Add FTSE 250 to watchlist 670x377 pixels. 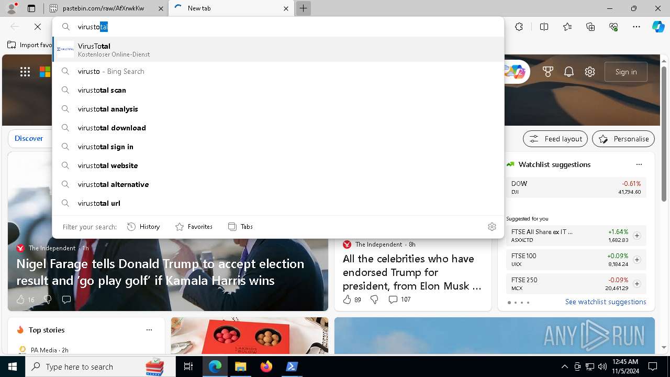point(636,284)
